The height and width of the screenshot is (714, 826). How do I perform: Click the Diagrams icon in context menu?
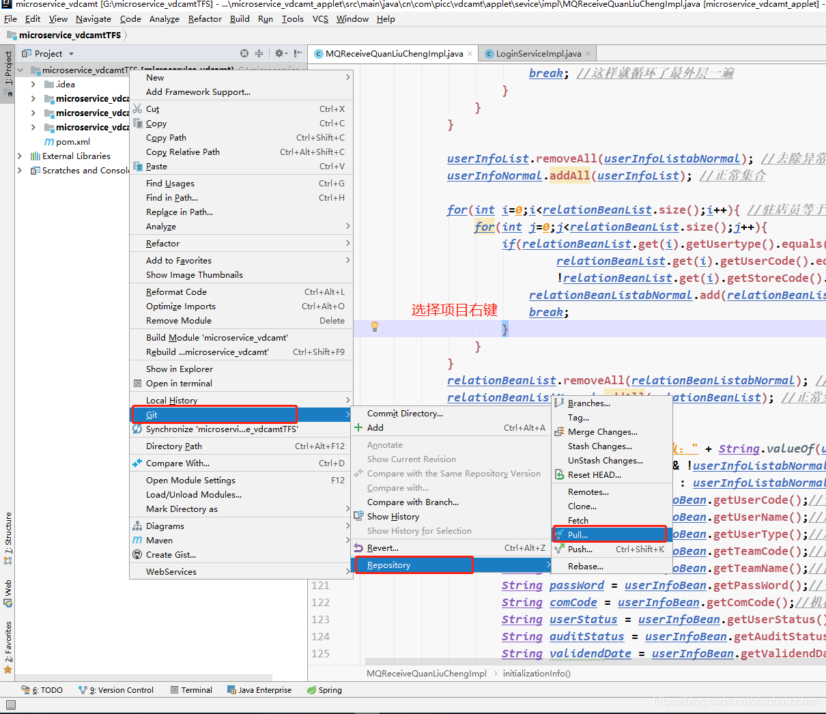137,526
